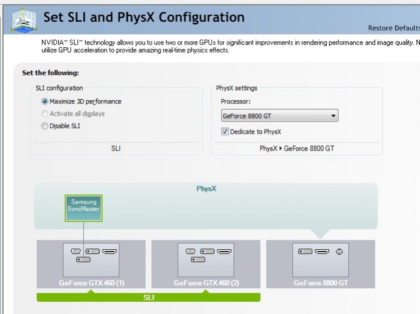Click the HDMI port icon on GTX 460 (2)
420x314 pixels.
(x=224, y=252)
